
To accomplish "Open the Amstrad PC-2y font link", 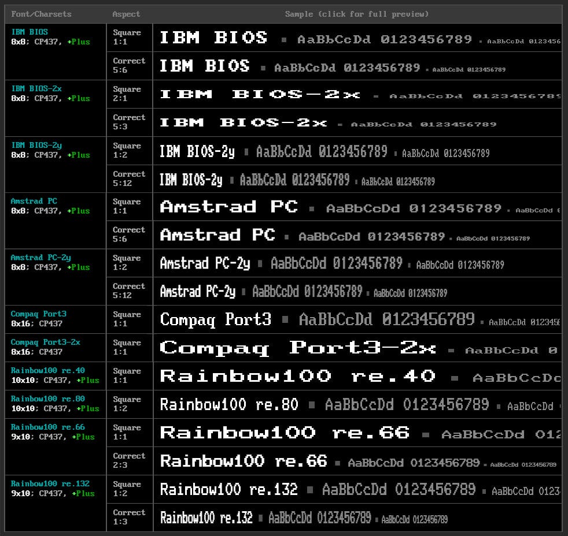I will click(41, 258).
